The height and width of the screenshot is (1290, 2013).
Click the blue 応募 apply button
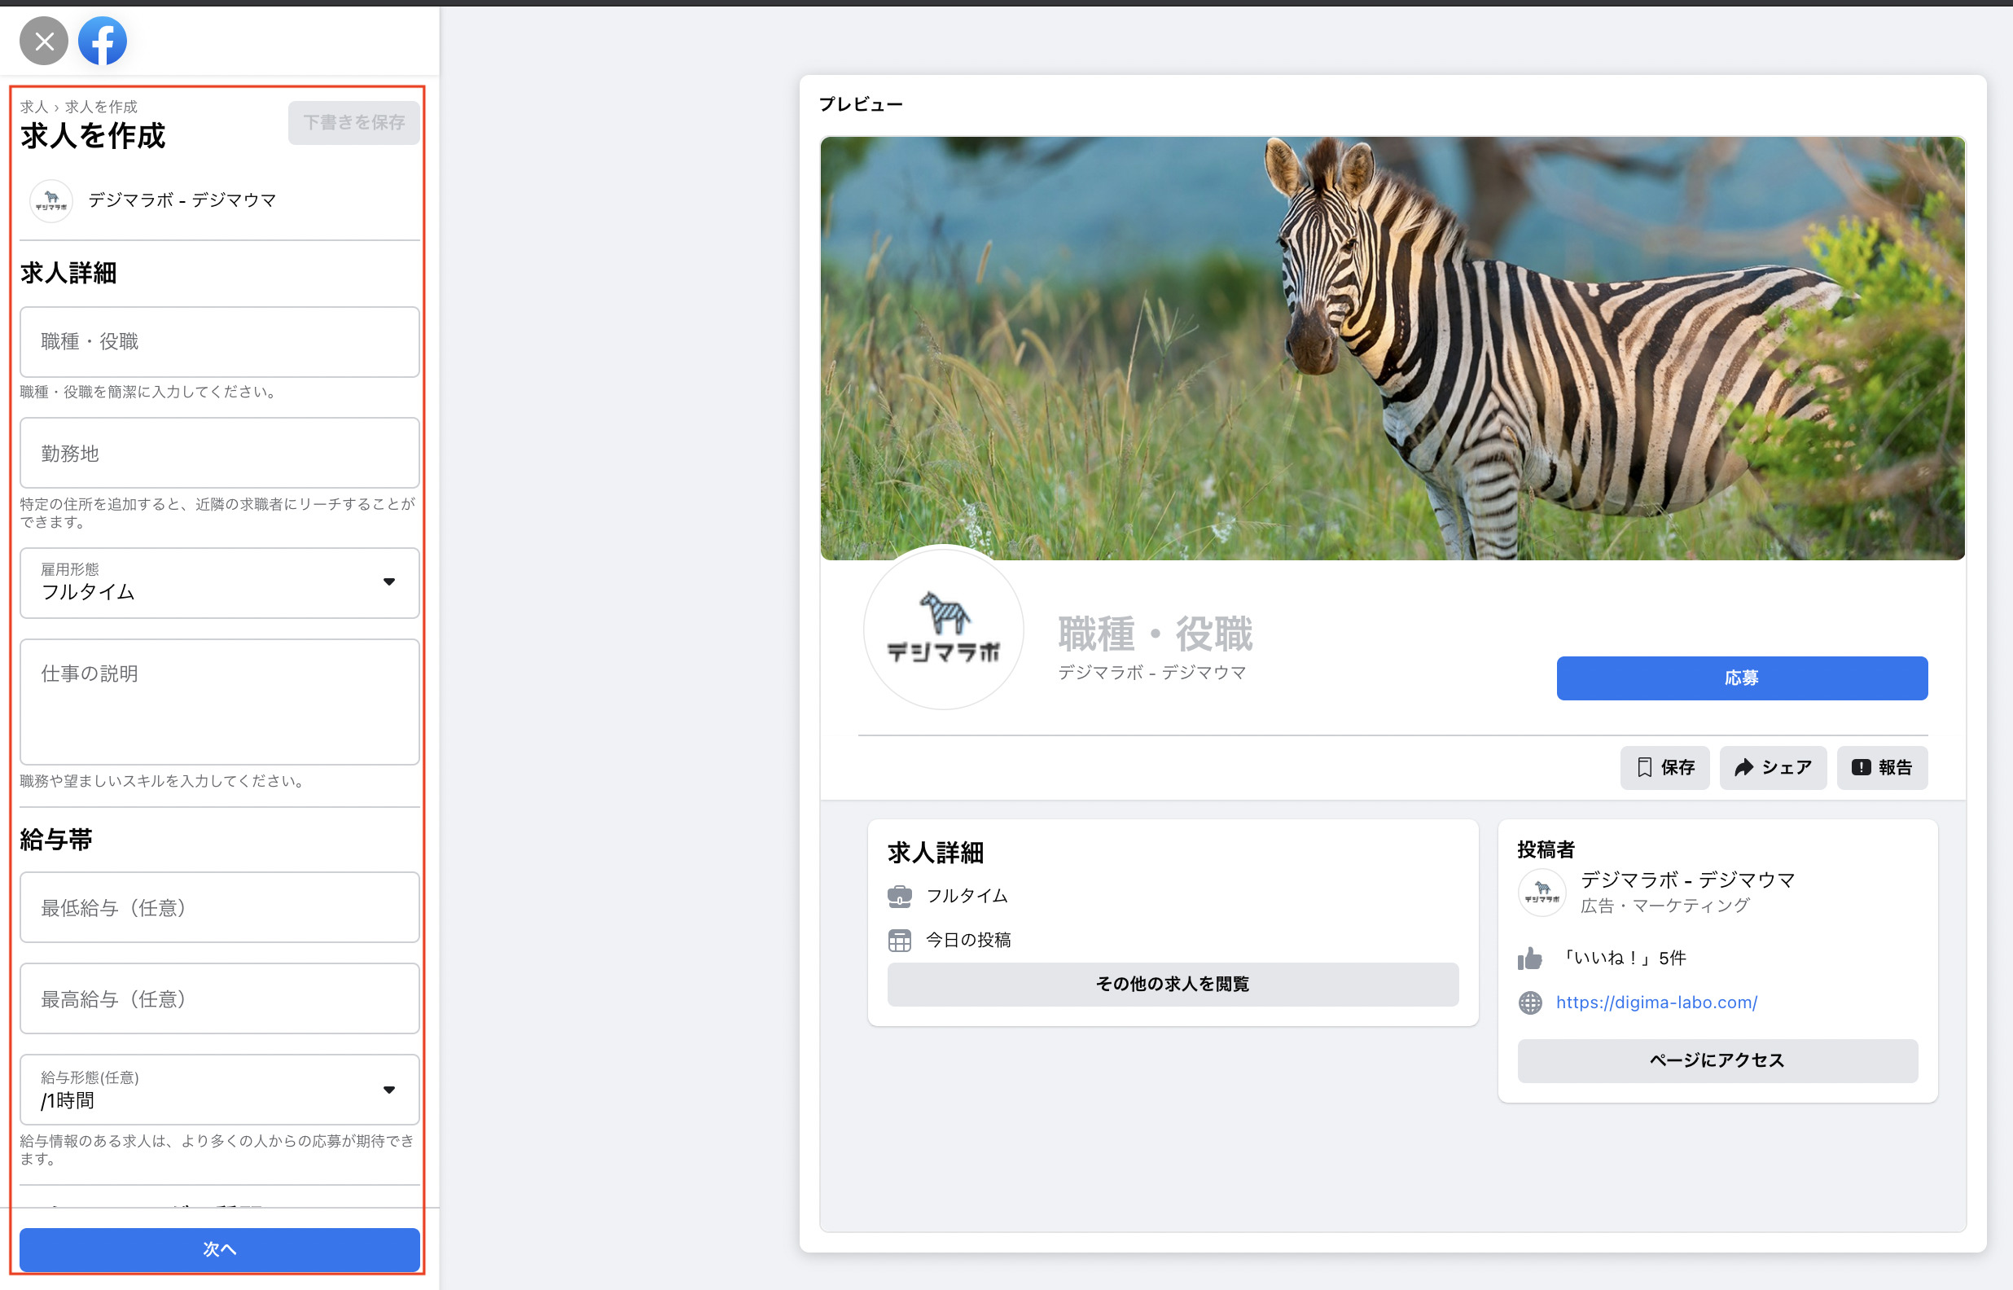[1742, 678]
